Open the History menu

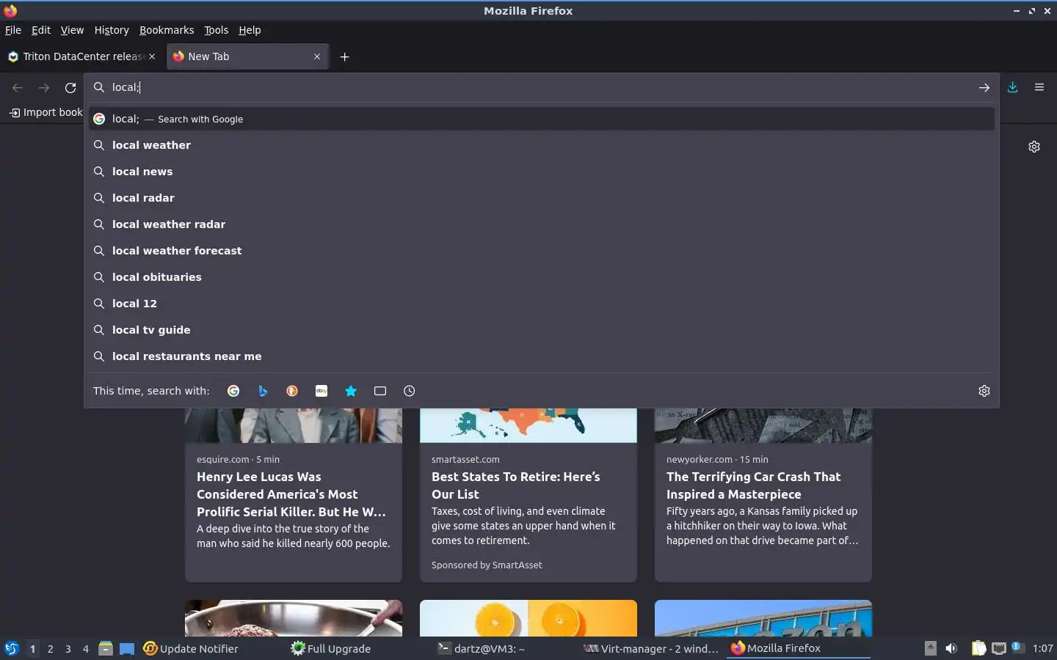coord(112,30)
